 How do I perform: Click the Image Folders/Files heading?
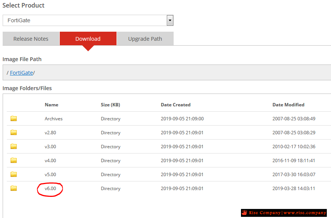coord(27,88)
